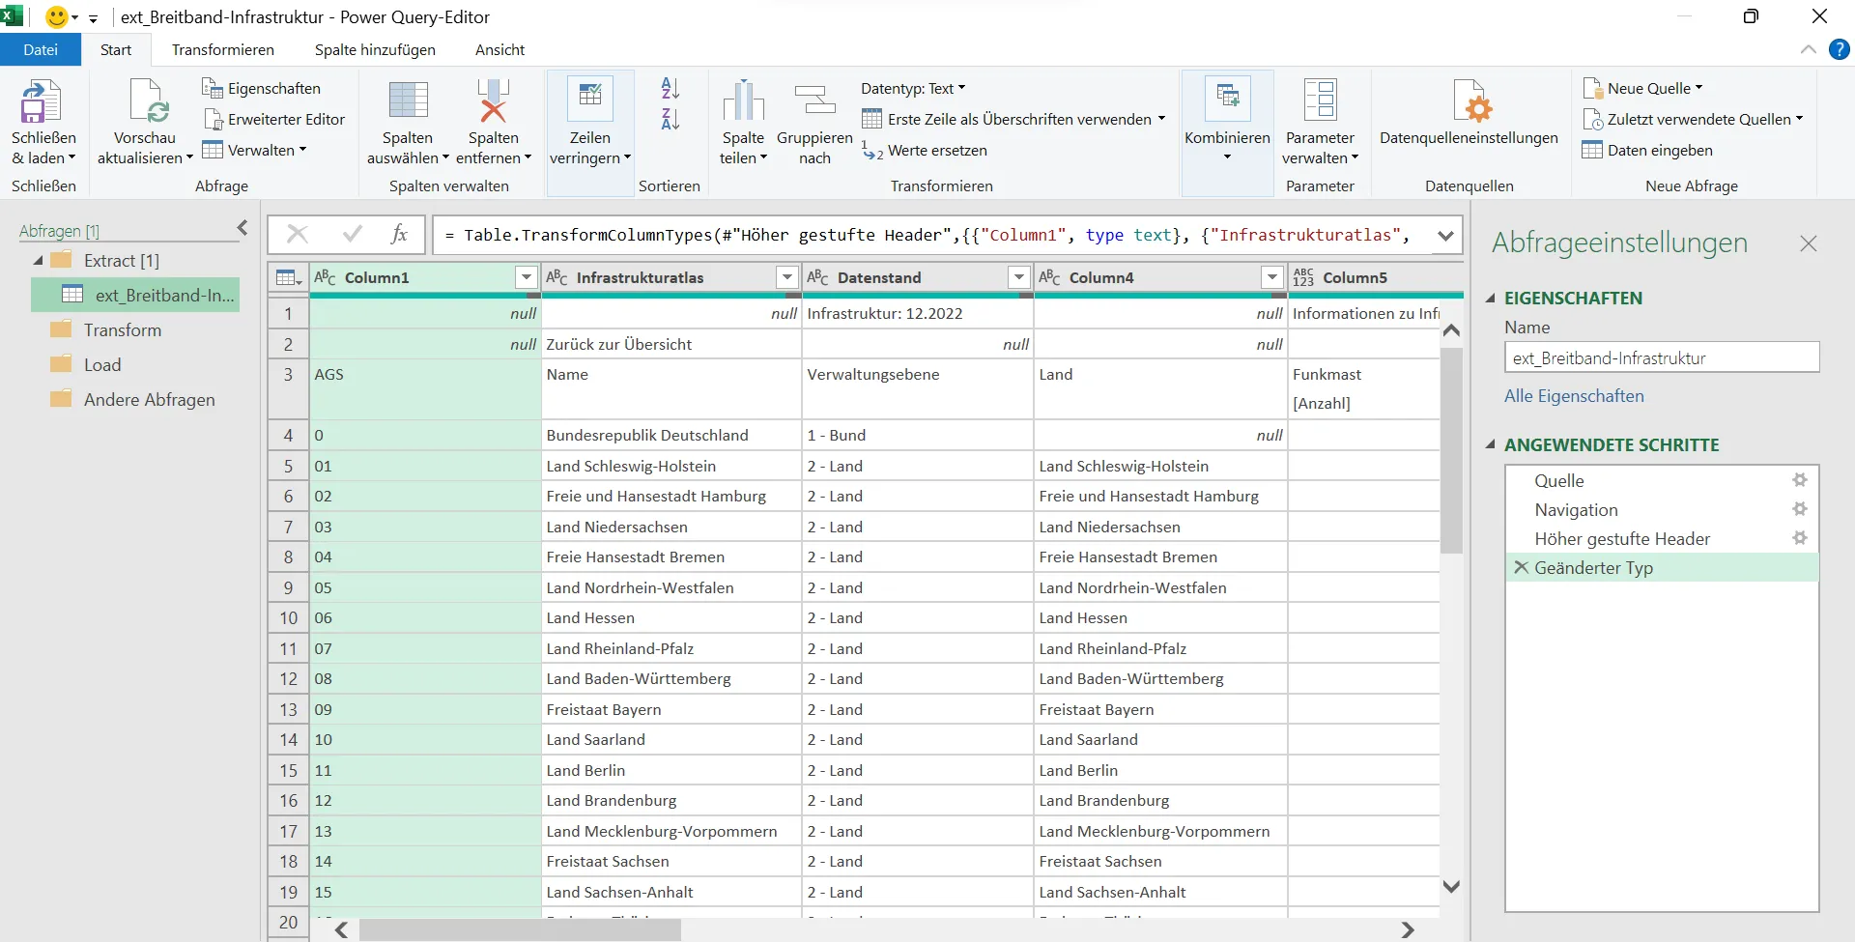Screen dimensions: 1855x942
Task: Collapse the ribbon
Action: 1809,49
